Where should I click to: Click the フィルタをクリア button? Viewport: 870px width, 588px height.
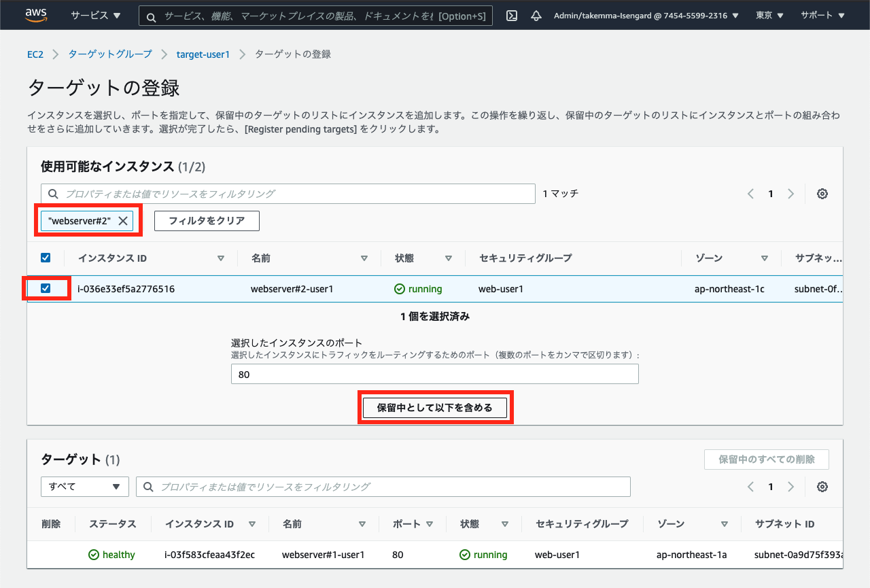pyautogui.click(x=207, y=221)
